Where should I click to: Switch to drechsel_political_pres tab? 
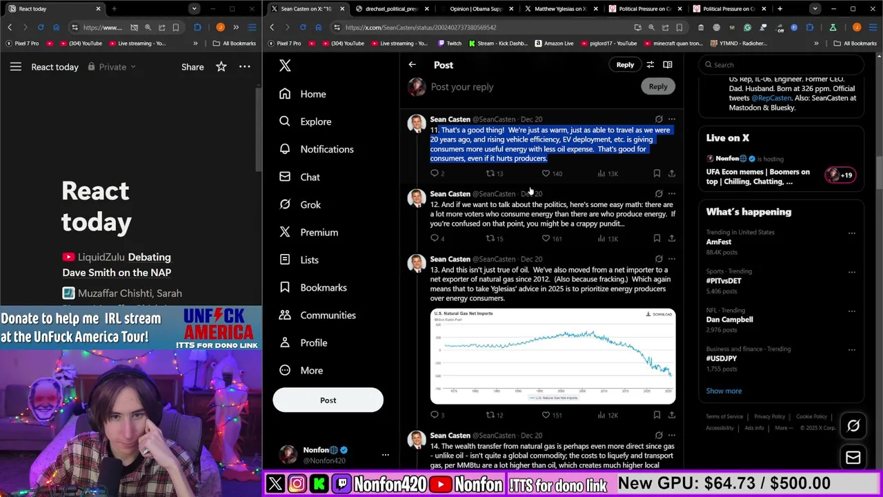tap(390, 9)
